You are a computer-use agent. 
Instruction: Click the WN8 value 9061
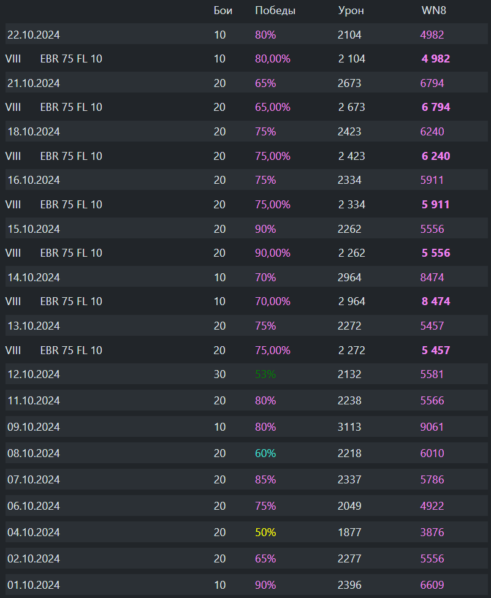click(x=432, y=427)
